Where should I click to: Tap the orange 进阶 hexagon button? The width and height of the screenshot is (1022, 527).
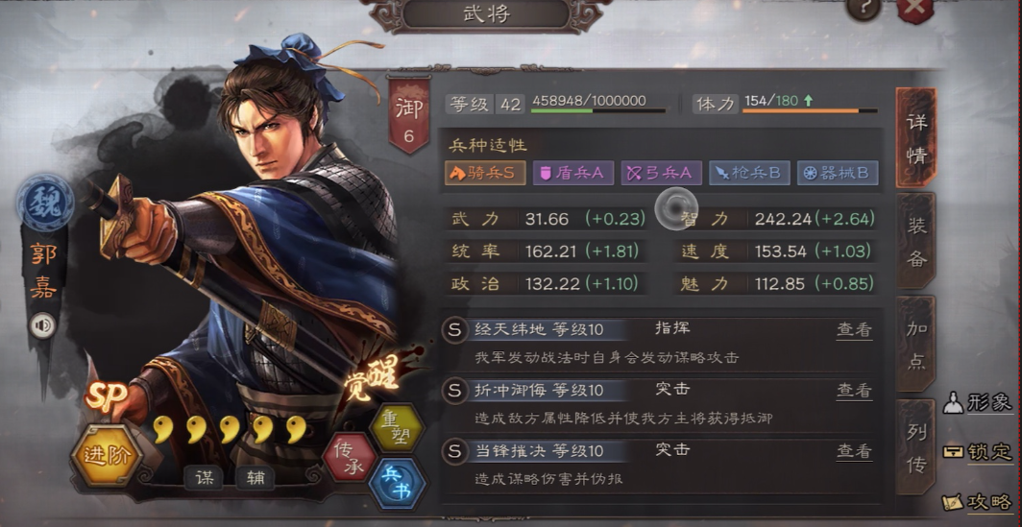coord(107,455)
